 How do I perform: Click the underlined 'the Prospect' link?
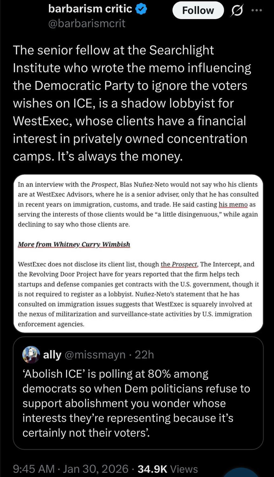[179, 264]
